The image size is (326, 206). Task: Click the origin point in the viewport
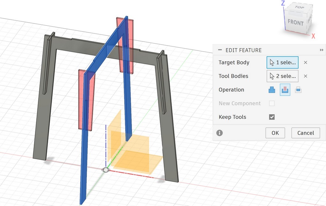pos(106,170)
